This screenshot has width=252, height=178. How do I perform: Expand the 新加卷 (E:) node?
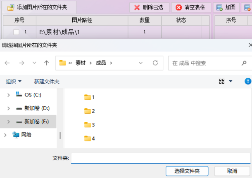tap(9, 122)
